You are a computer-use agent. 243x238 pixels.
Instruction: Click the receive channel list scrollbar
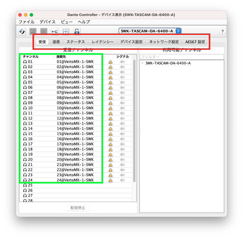tap(134, 120)
